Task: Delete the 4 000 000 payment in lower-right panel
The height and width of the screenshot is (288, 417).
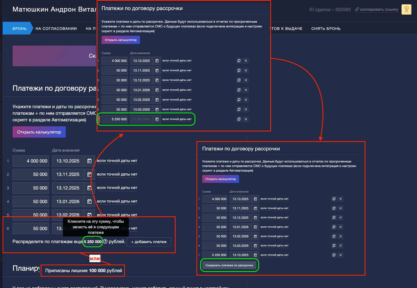Action: [x=341, y=199]
